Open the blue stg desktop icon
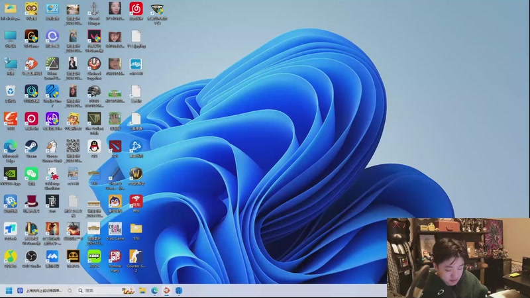The image size is (530, 298). [x=136, y=64]
